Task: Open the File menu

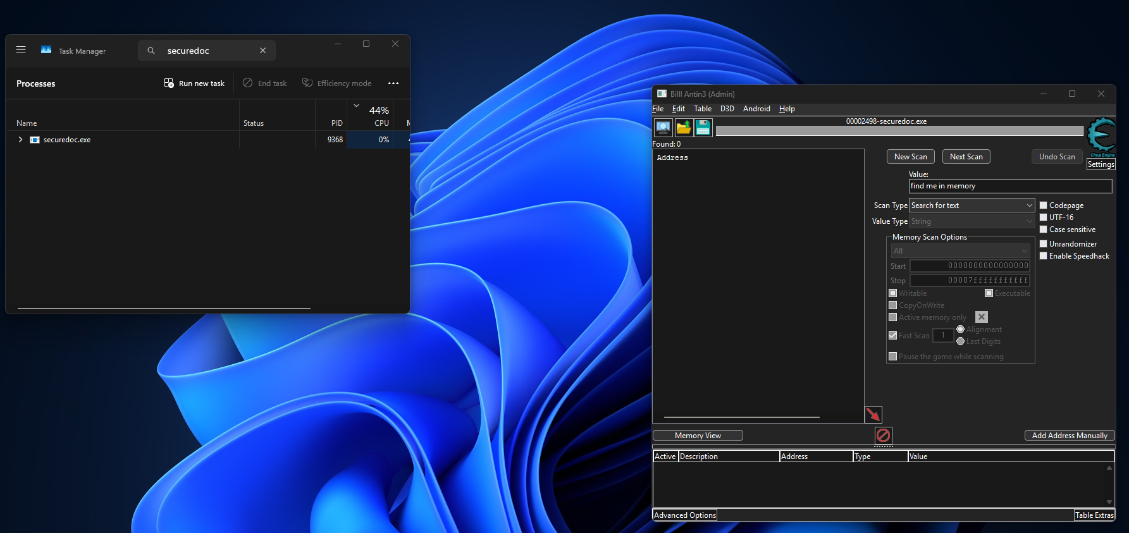Action: (x=658, y=109)
